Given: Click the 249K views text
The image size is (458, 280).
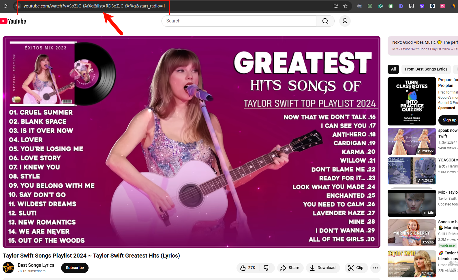Looking at the screenshot, I should pyautogui.click(x=447, y=148).
